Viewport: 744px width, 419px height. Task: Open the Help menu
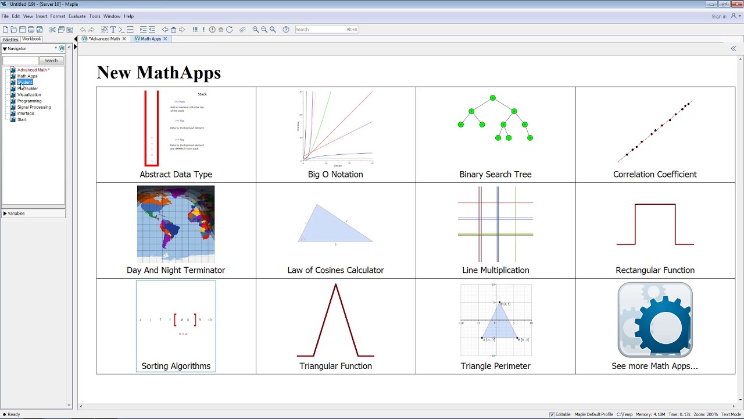128,16
